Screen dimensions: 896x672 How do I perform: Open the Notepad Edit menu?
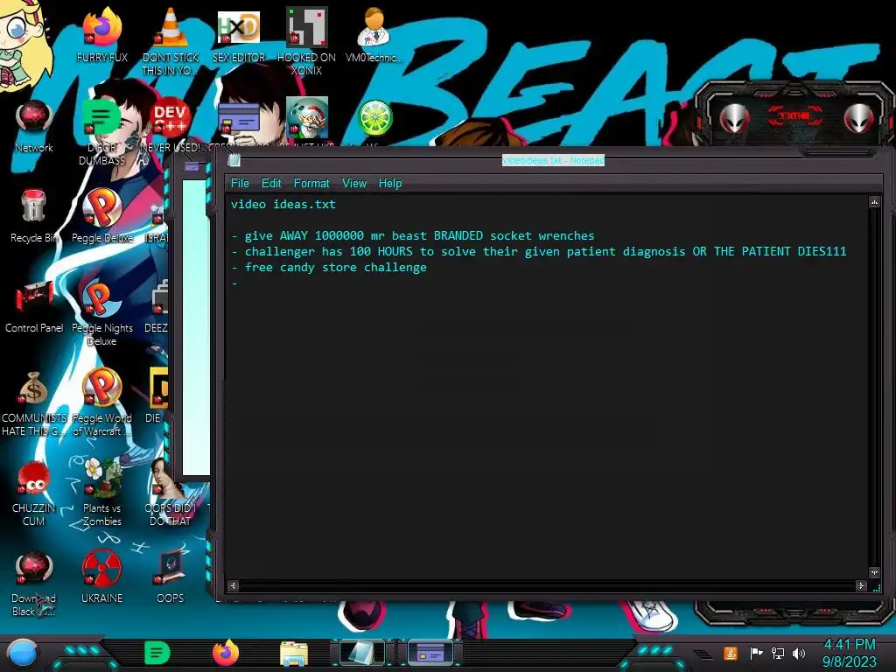(x=271, y=184)
